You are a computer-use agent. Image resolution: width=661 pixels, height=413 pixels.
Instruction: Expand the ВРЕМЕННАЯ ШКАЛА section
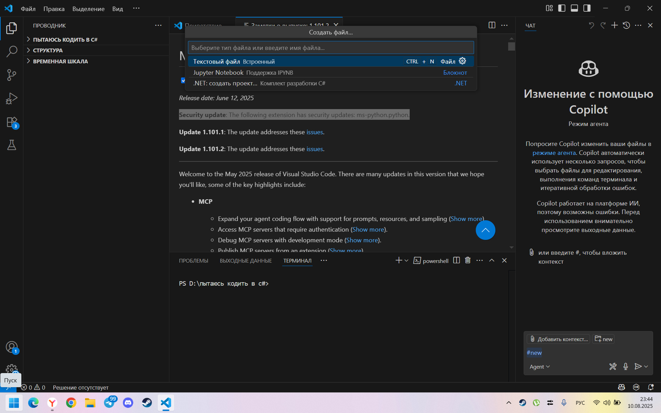point(60,61)
